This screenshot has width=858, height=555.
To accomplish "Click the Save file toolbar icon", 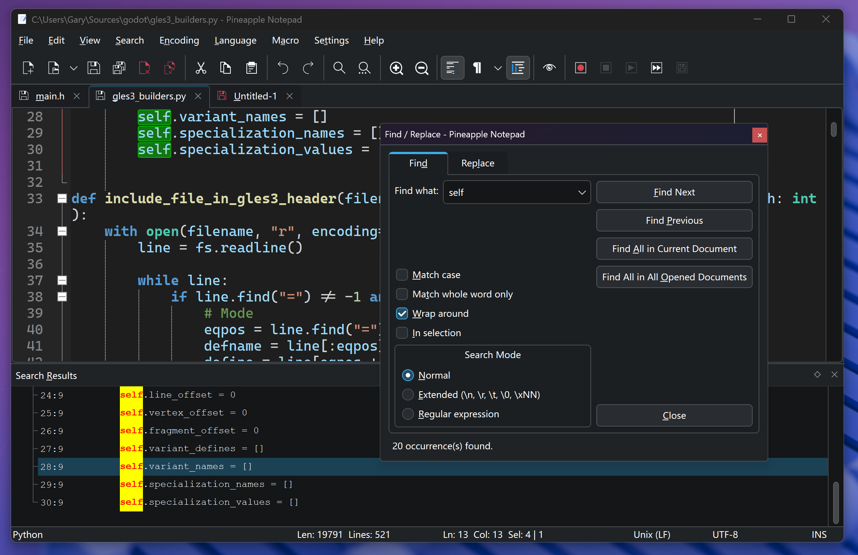I will 94,68.
